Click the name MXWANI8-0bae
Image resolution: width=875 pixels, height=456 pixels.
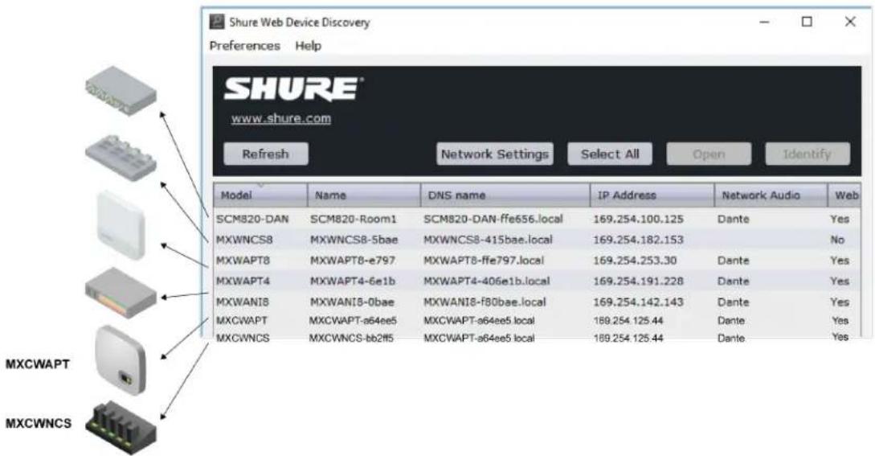tap(352, 302)
